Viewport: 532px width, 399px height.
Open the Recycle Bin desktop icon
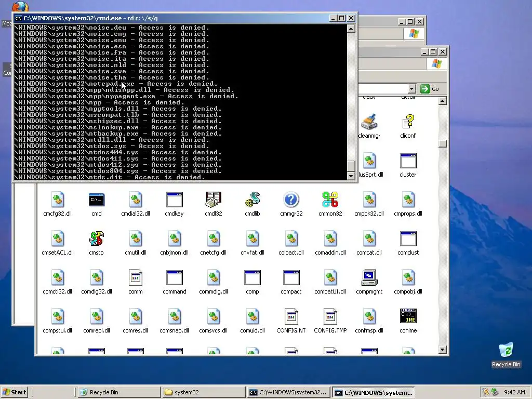506,350
